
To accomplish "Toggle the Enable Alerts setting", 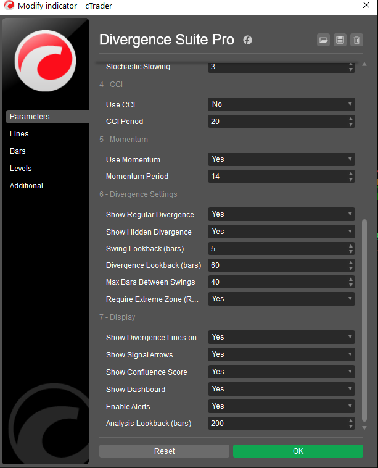I will point(281,406).
